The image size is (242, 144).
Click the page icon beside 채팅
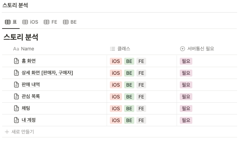click(16, 108)
